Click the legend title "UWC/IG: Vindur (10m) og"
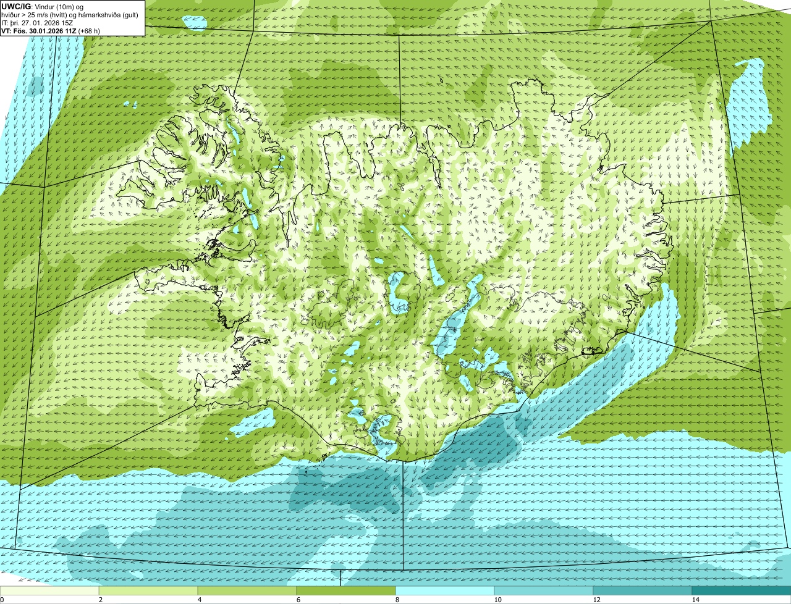Image resolution: width=791 pixels, height=604 pixels. [x=42, y=6]
